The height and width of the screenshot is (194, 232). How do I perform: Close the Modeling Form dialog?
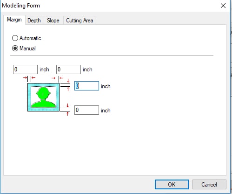[x=223, y=6]
